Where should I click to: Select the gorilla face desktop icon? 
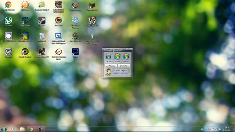coord(75,36)
